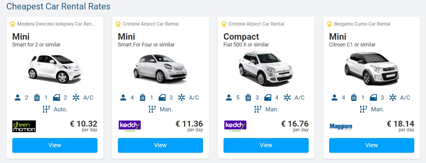Click the location pin on the Bergamo Curno card

(329, 24)
